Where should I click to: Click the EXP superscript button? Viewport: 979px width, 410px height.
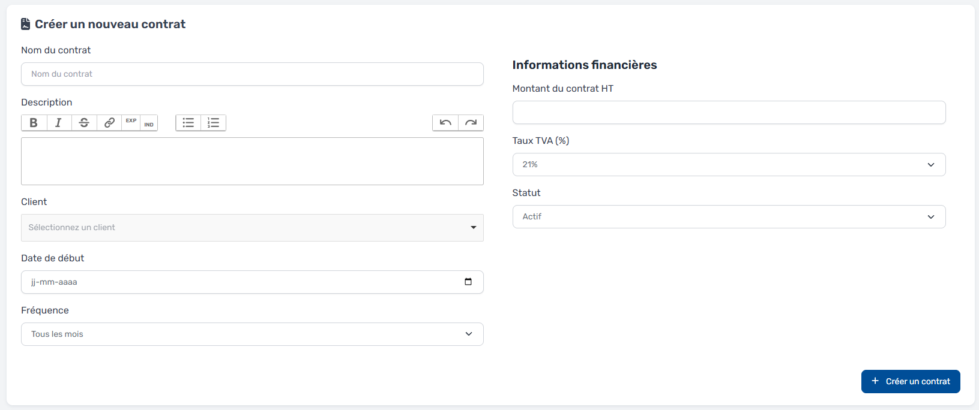point(131,122)
